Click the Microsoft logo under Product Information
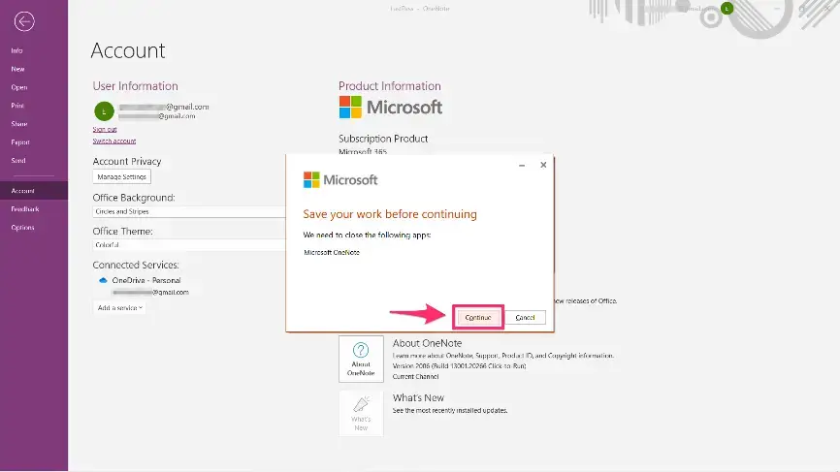 pos(391,107)
